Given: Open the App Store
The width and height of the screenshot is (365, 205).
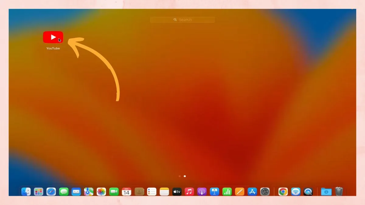Looking at the screenshot, I should (x=252, y=192).
